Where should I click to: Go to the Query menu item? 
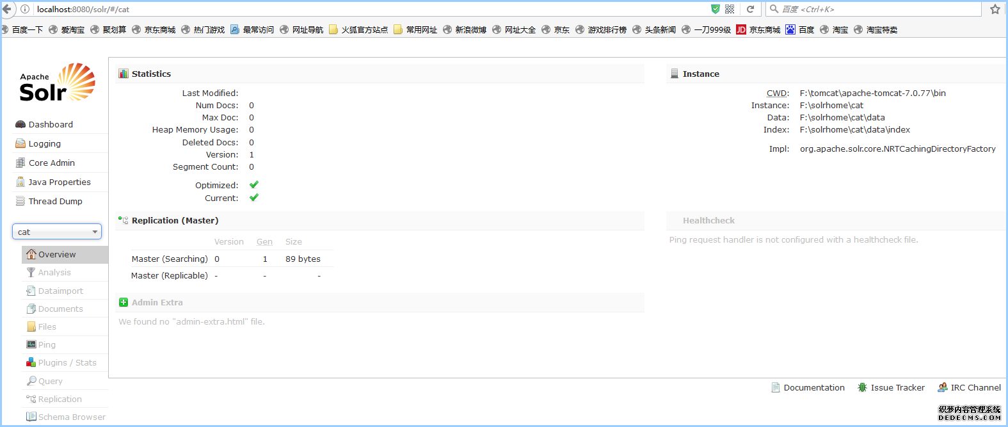(x=50, y=381)
